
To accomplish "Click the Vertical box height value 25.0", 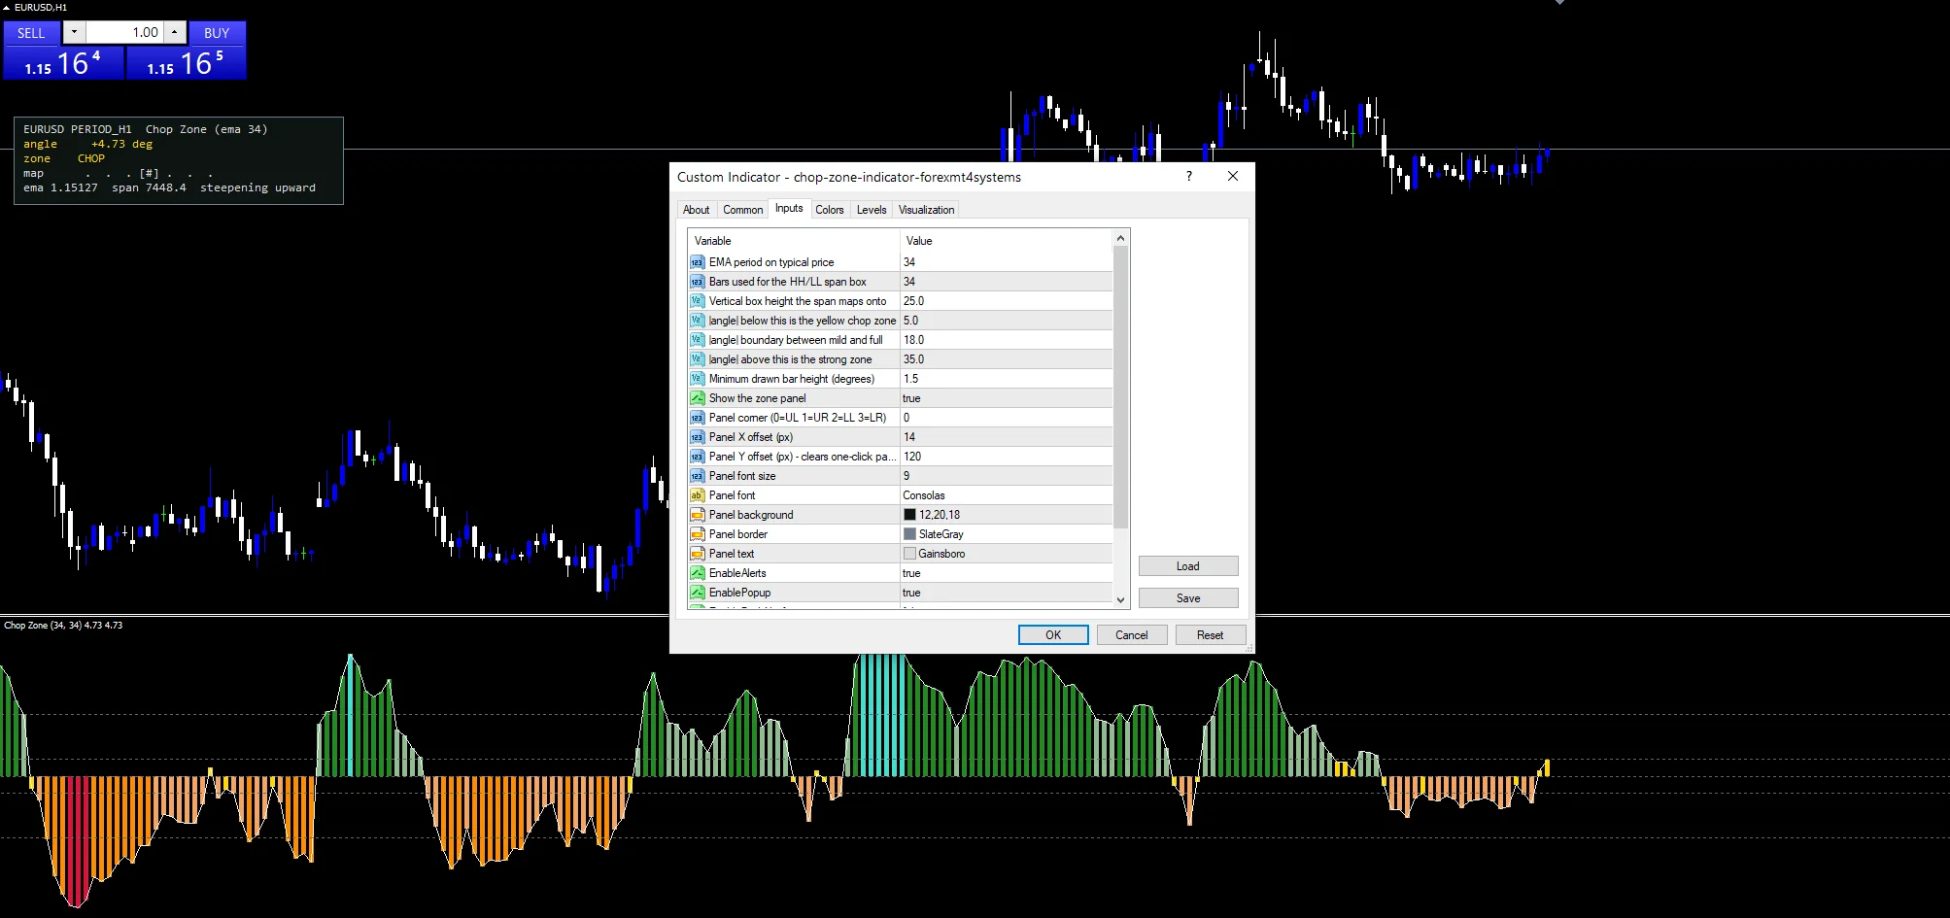I will click(1006, 301).
